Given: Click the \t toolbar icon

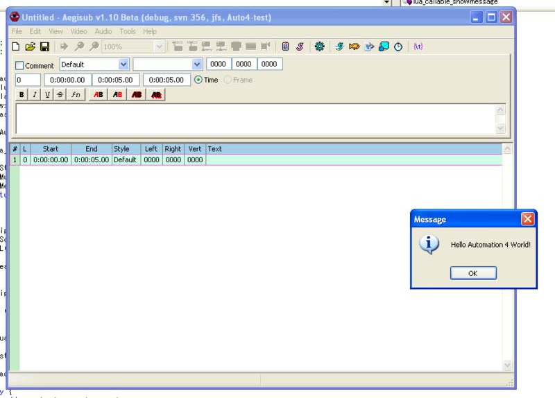Looking at the screenshot, I should pos(418,47).
